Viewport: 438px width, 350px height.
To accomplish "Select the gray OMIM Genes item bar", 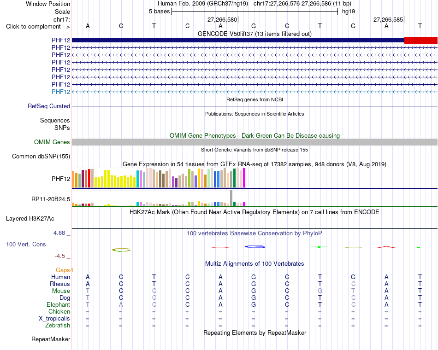I will click(x=255, y=142).
